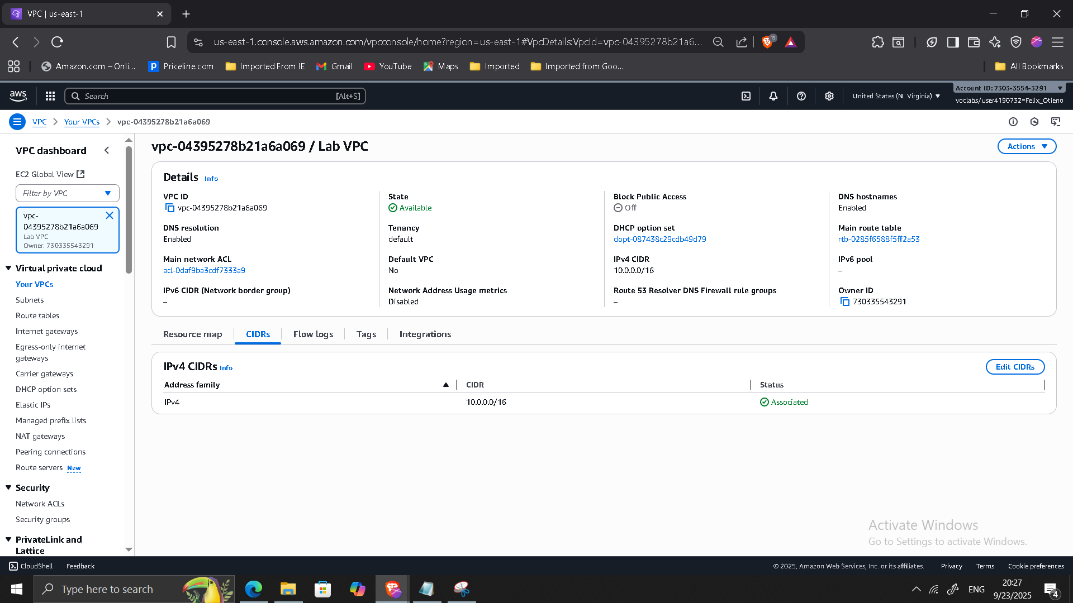
Task: Open the main route table link
Action: [x=879, y=239]
